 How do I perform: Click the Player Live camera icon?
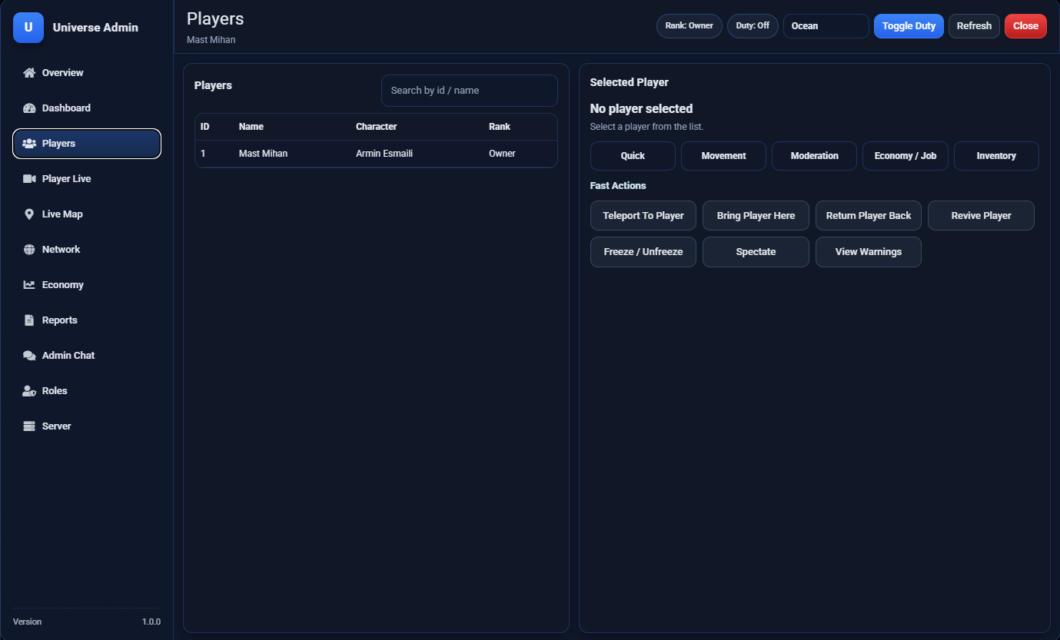(x=29, y=179)
